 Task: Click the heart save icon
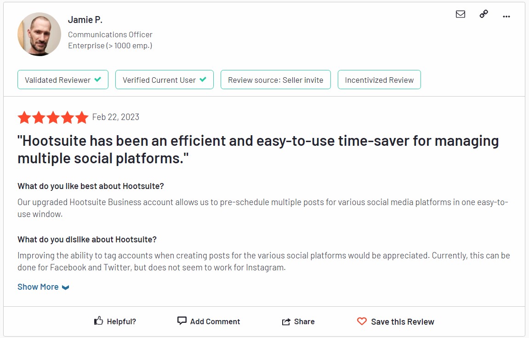point(362,321)
